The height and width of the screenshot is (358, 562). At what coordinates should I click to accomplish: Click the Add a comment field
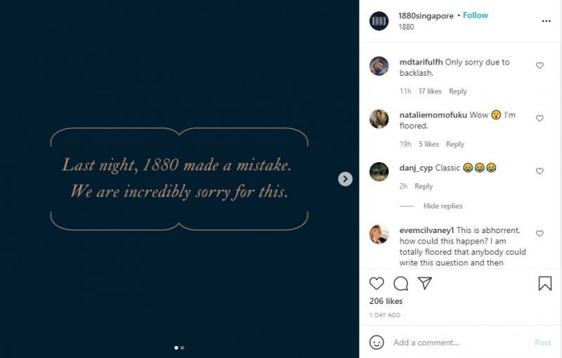[461, 343]
